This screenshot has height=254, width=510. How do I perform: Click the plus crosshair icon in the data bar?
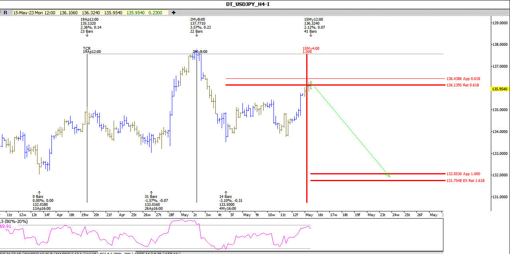(173, 12)
